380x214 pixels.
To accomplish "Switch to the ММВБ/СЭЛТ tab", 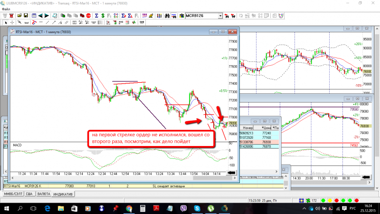I will pos(13,194).
